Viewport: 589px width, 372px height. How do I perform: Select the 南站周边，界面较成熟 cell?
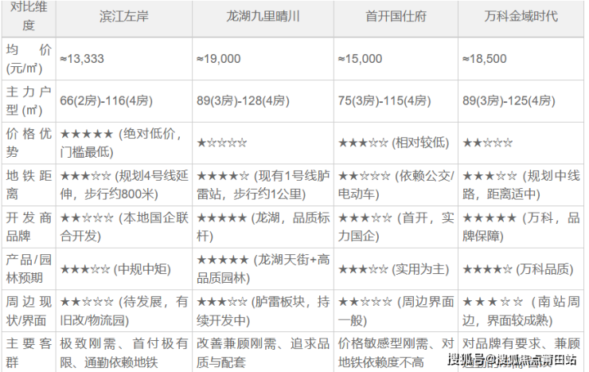pyautogui.click(x=521, y=311)
